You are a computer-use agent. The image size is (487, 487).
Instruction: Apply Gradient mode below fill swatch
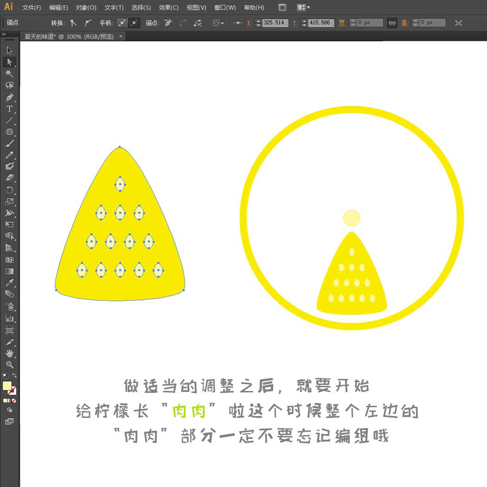click(9, 401)
